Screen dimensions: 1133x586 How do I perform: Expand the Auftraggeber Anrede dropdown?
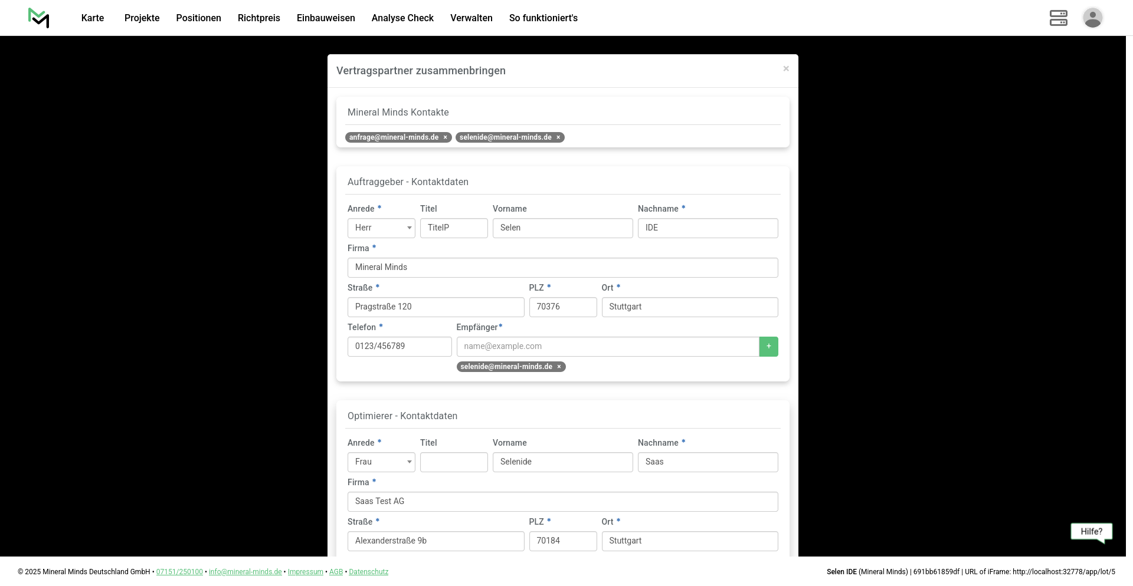coord(381,228)
